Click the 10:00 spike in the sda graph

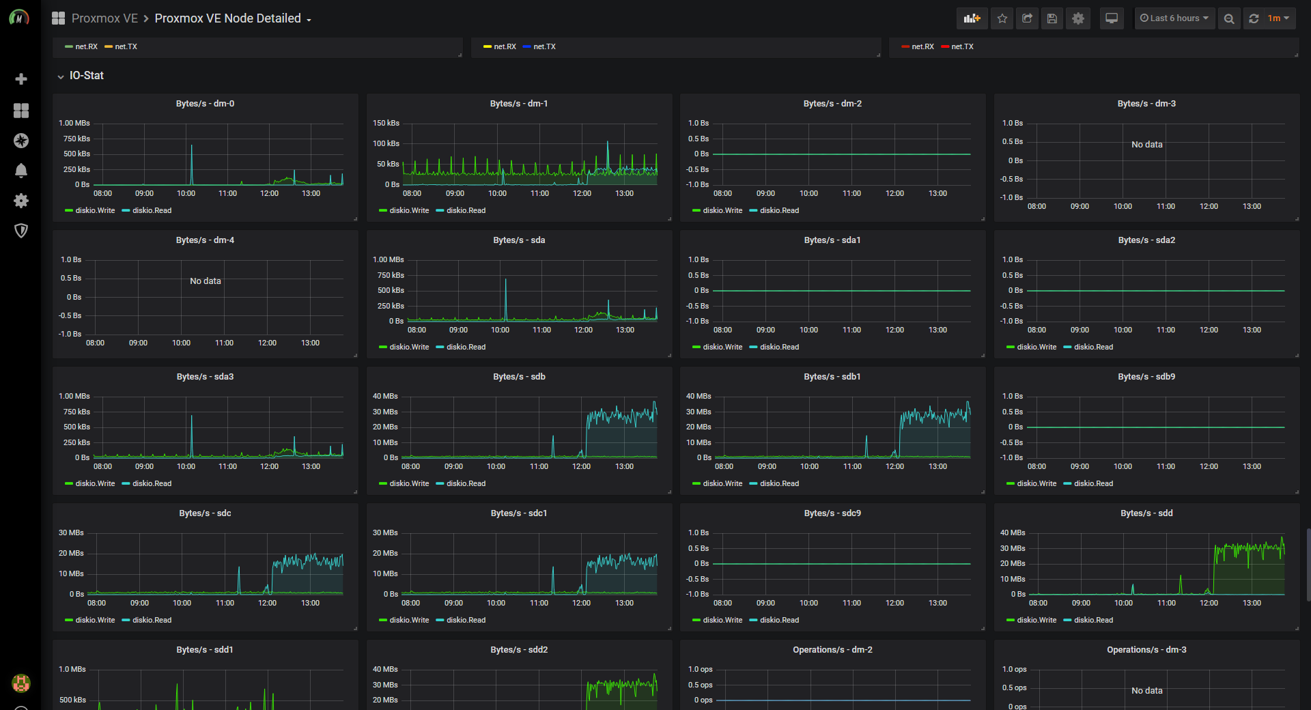click(505, 298)
